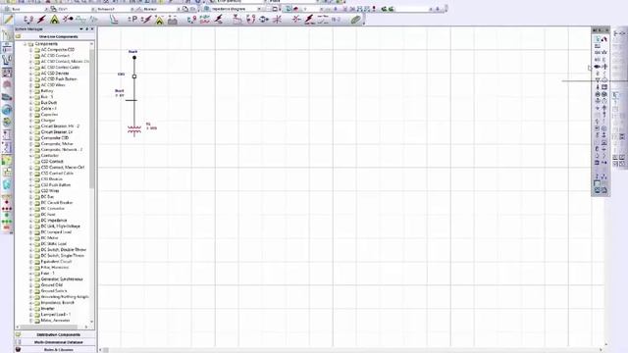Click the canvas horizontal scrollbar thumb

pyautogui.click(x=106, y=350)
